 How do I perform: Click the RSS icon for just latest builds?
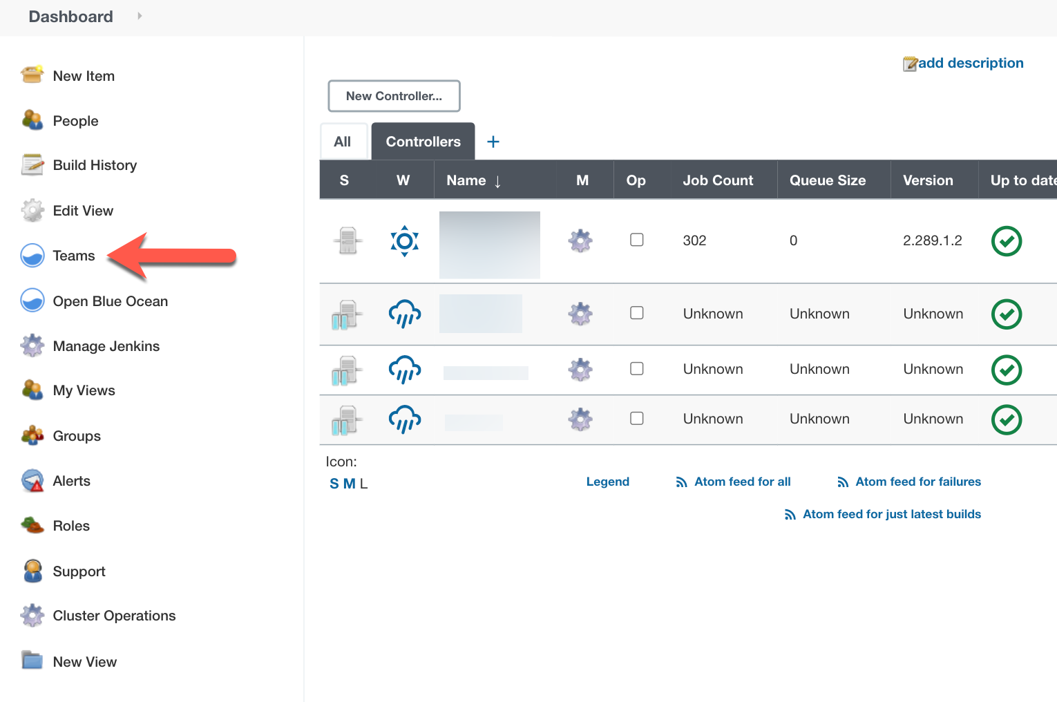(790, 515)
